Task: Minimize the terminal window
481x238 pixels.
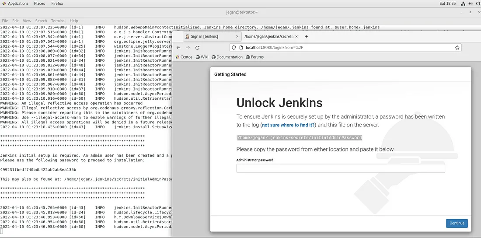Action: click(x=461, y=12)
